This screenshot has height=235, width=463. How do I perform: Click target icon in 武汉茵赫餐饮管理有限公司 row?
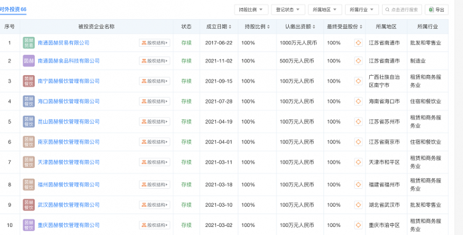point(358,205)
